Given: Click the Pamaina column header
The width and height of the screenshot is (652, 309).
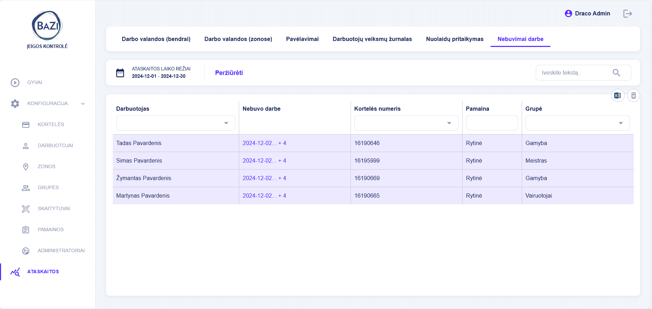Looking at the screenshot, I should 478,109.
